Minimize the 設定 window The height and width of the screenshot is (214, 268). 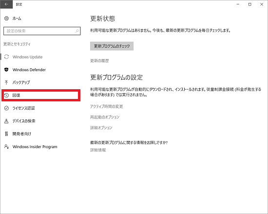pyautogui.click(x=238, y=4)
